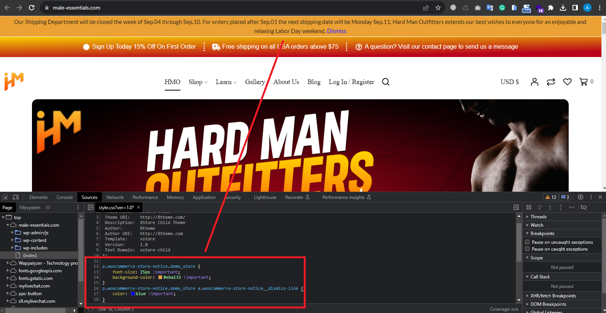Open the Chrome profile avatar

[587, 8]
